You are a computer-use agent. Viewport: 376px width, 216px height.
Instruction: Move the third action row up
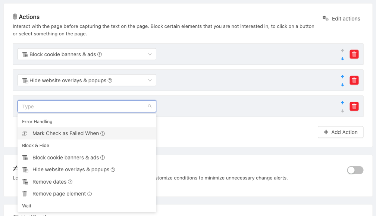[342, 103]
